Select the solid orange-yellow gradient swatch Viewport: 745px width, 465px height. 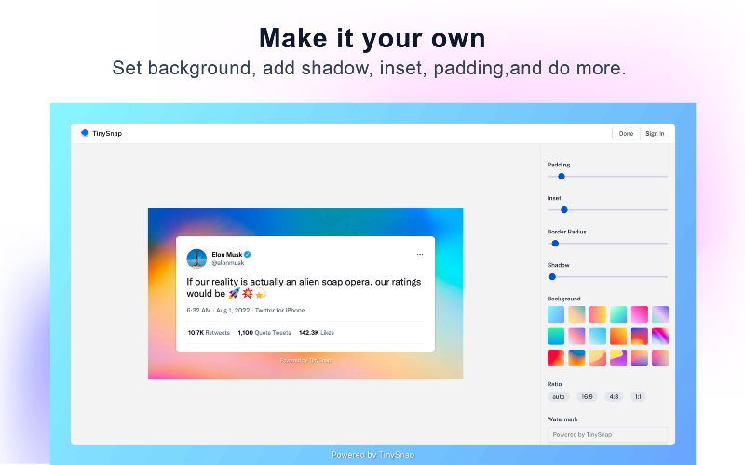[x=618, y=336]
